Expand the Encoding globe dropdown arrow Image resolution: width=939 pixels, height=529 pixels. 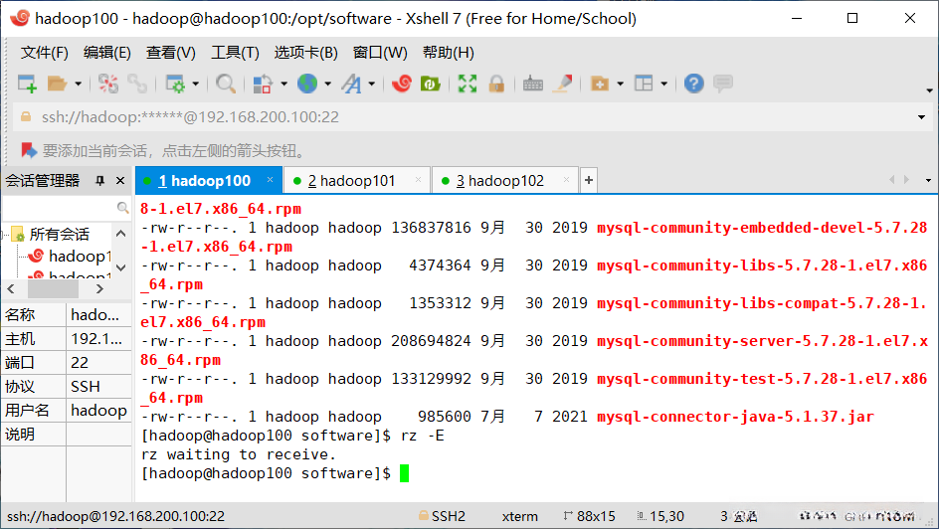point(327,84)
